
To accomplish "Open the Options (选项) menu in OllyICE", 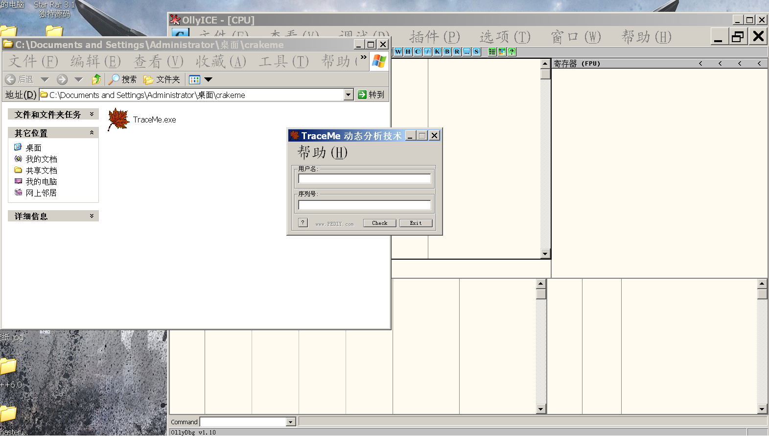I will pos(505,37).
